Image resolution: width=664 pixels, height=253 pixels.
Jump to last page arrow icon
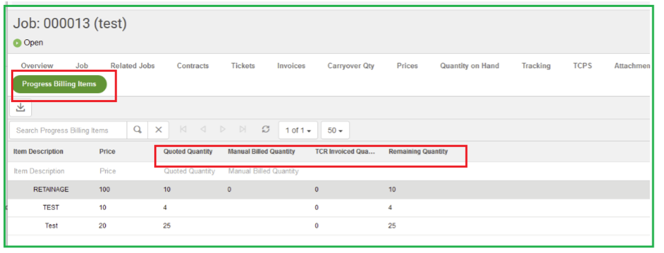point(243,130)
